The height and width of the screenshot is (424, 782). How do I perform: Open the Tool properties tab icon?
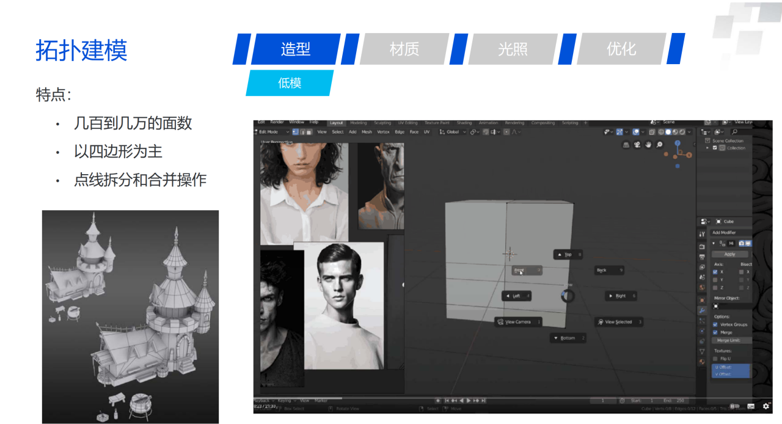click(702, 234)
